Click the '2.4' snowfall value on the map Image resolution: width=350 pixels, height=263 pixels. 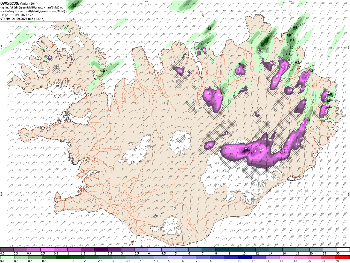coord(247,149)
